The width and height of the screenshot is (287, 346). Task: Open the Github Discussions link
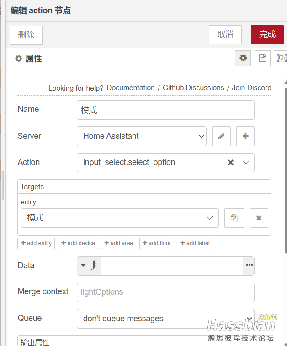[193, 88]
